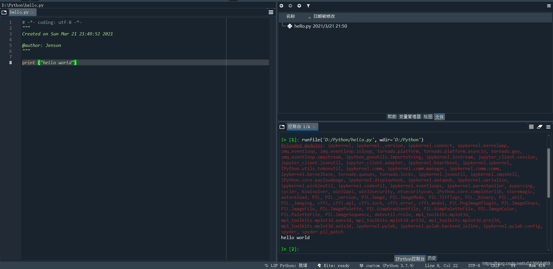Open file explorer pane options menu

(x=549, y=6)
